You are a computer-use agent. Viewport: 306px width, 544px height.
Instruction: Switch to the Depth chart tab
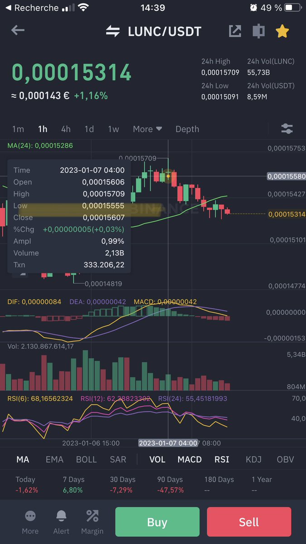coord(187,129)
